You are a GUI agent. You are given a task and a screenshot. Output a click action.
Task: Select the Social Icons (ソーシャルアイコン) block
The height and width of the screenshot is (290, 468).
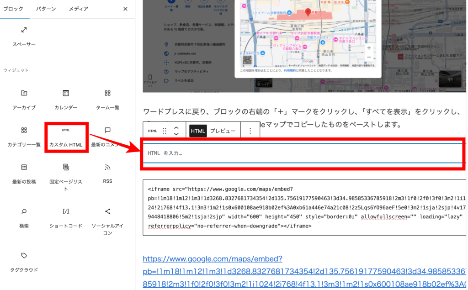point(107,221)
